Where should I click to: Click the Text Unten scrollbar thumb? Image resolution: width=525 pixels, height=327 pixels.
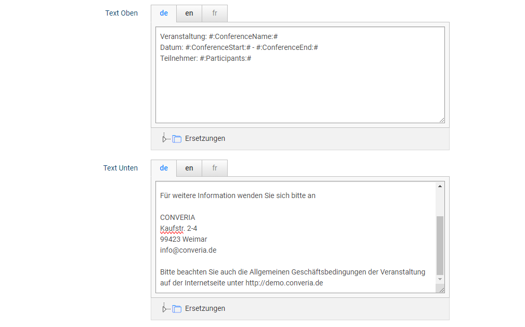pos(440,245)
